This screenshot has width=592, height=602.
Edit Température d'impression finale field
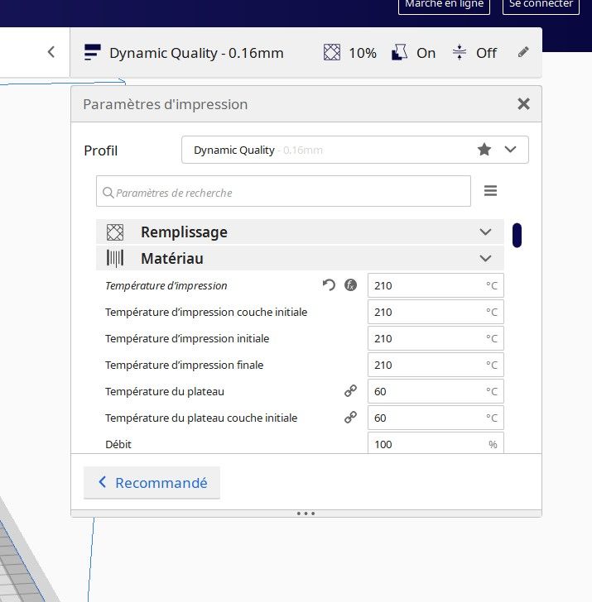click(x=436, y=365)
